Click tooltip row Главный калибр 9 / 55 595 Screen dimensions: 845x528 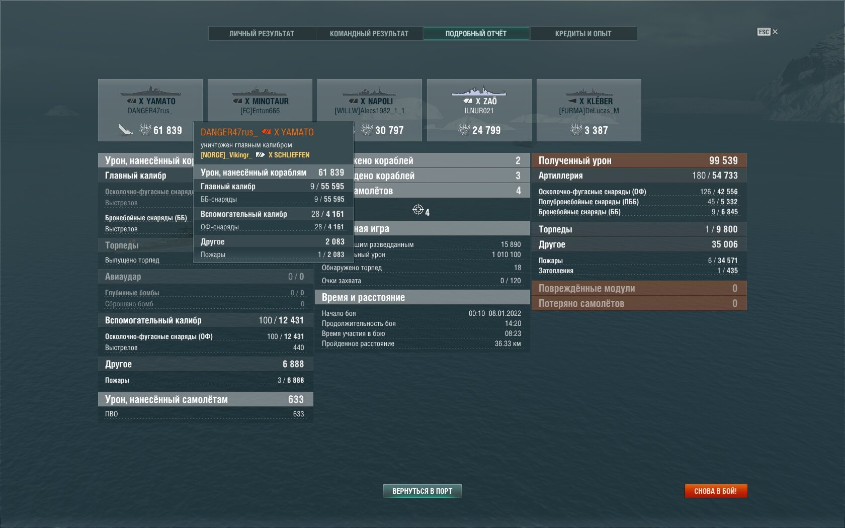[273, 186]
